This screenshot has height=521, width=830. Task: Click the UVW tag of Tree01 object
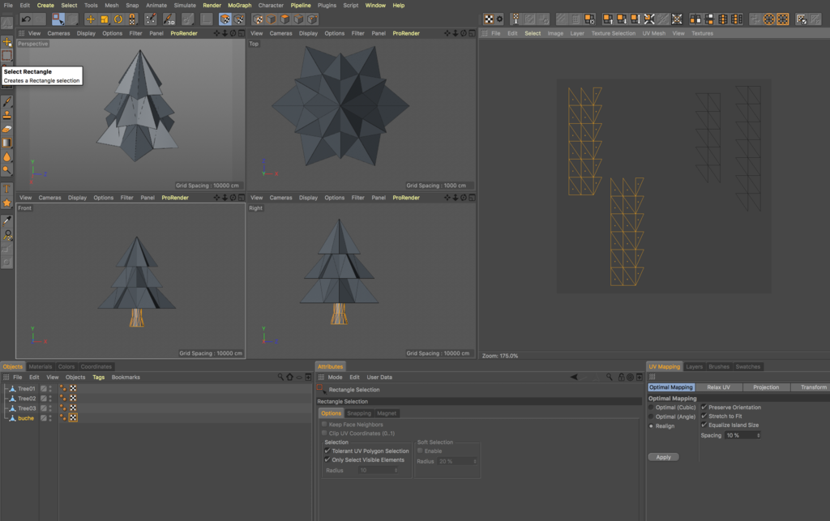coord(73,388)
